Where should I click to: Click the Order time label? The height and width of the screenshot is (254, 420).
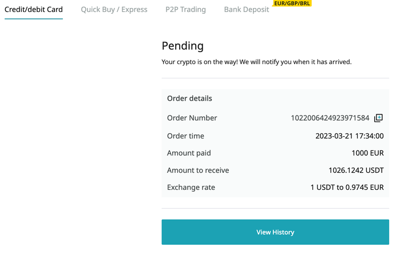[185, 136]
